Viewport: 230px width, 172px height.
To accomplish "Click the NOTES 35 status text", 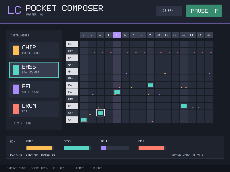I will pos(48,155).
